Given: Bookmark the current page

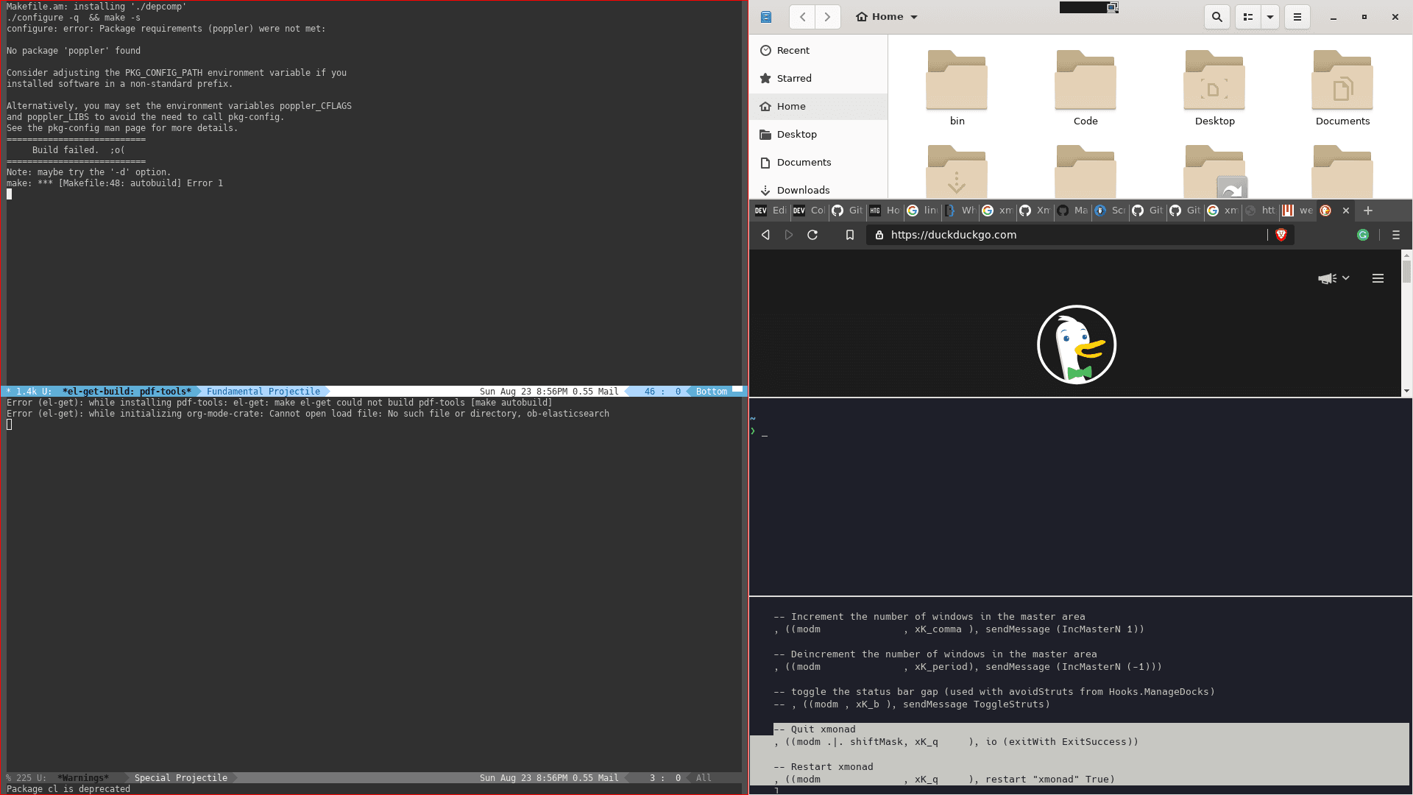Looking at the screenshot, I should 850,235.
